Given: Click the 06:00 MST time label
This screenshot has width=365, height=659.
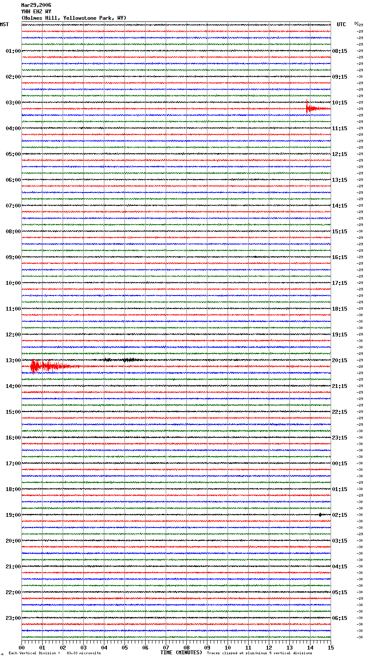Looking at the screenshot, I should coord(13,180).
